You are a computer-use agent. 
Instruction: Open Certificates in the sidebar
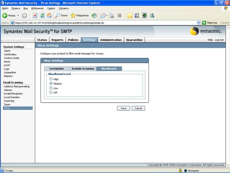10,55
